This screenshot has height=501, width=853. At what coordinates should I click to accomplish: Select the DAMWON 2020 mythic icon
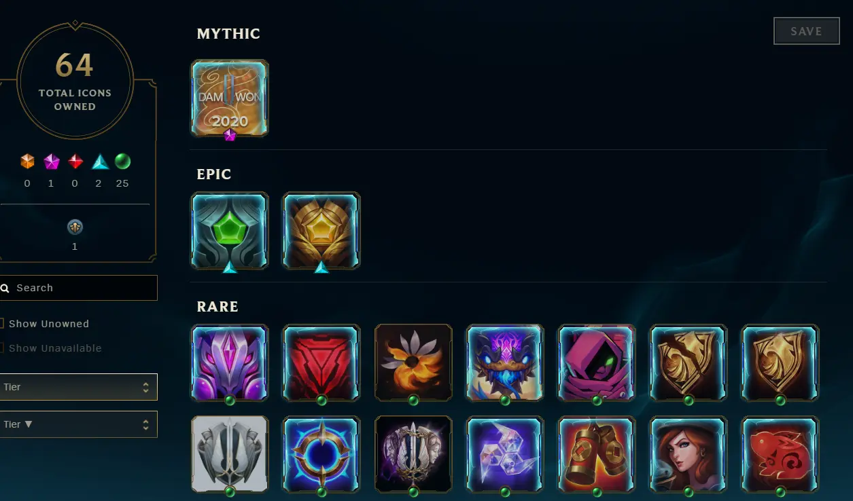tap(230, 98)
